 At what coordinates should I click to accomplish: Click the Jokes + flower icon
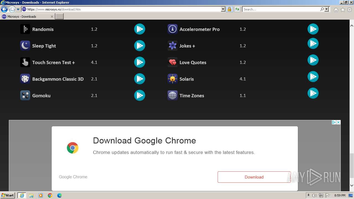pyautogui.click(x=173, y=46)
